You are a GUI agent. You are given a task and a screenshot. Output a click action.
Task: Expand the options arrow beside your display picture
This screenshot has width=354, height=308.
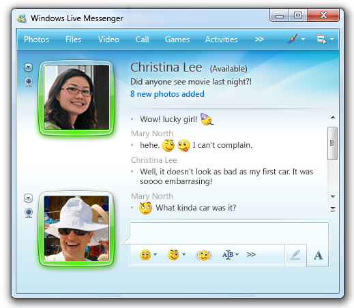coord(28,198)
